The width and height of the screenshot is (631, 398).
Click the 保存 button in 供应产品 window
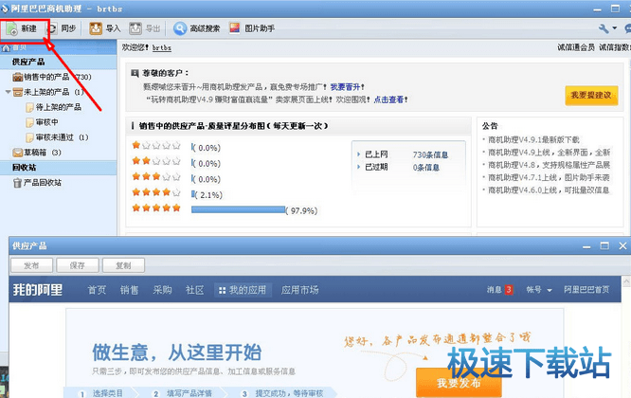[x=78, y=265]
